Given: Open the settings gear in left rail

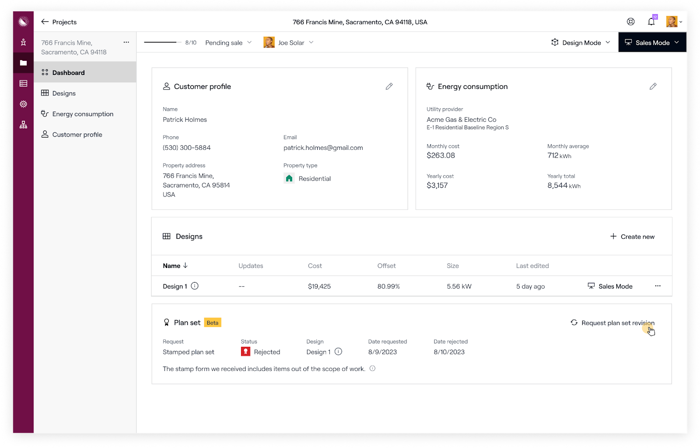Looking at the screenshot, I should 23,104.
